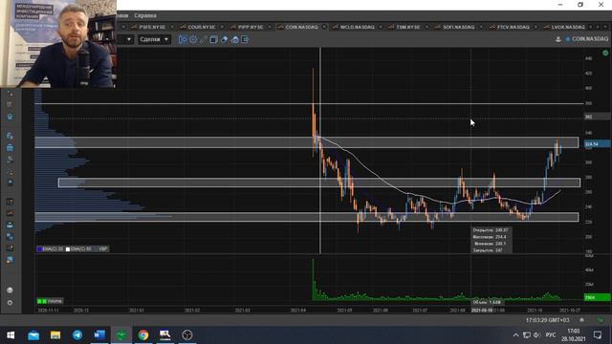The width and height of the screenshot is (612, 344).
Task: Open the briefcase portfolio icon in left sidebar
Action: tap(10, 147)
